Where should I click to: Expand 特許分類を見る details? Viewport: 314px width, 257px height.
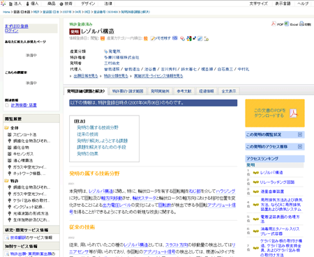pos(116,76)
